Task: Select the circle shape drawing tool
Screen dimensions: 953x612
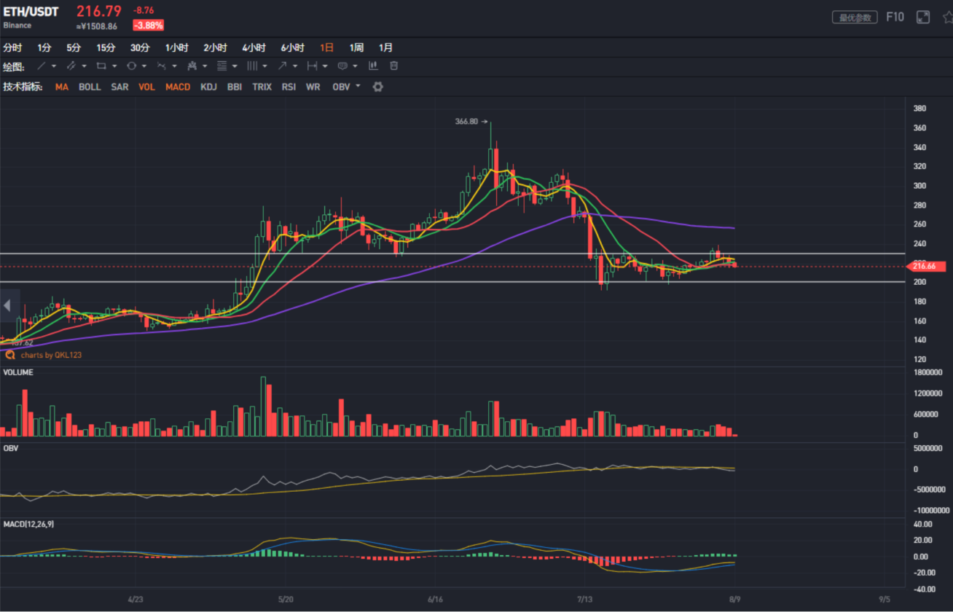Action: (x=131, y=66)
